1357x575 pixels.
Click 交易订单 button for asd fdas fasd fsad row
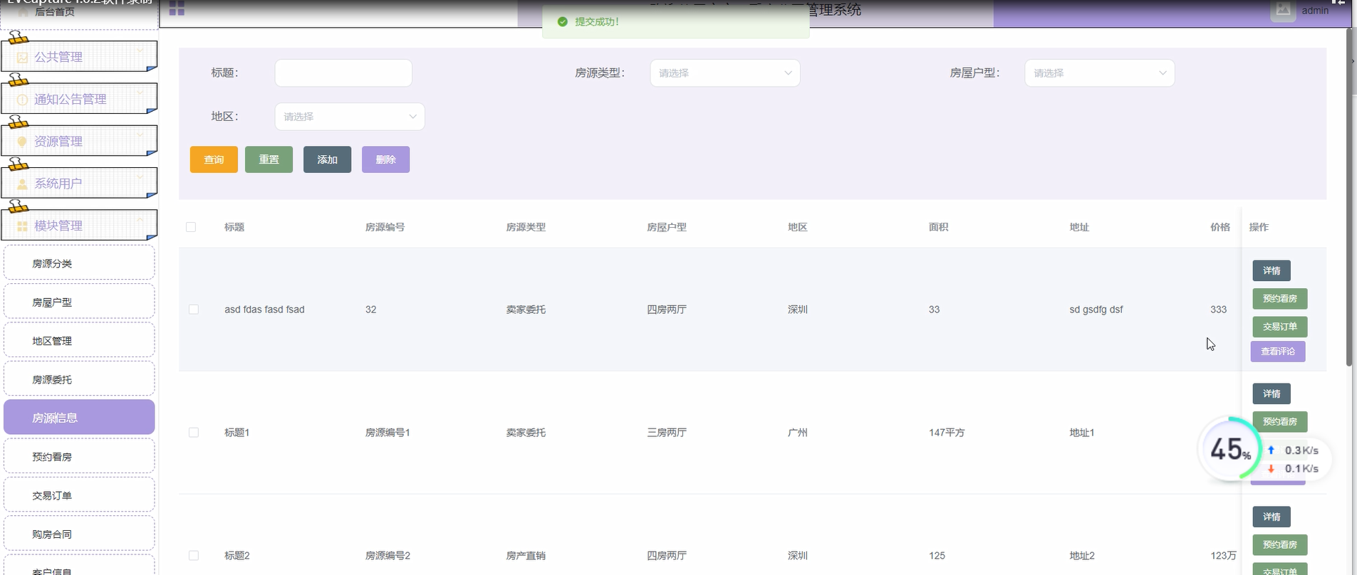(1280, 327)
